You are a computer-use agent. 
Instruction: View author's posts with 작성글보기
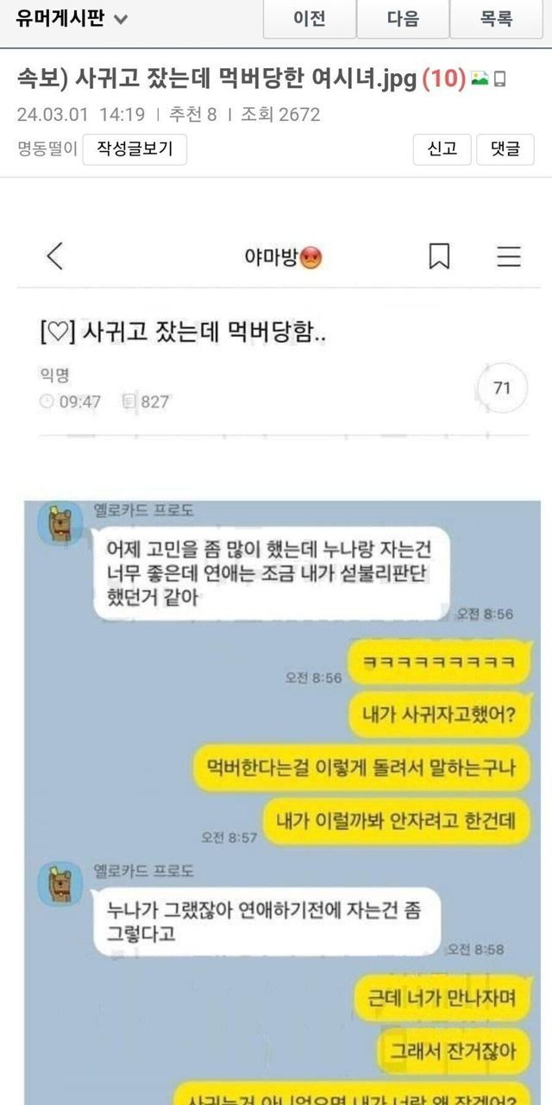click(135, 149)
